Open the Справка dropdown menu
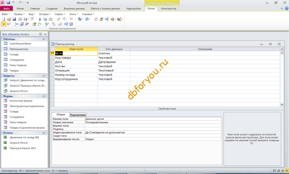The image size is (289, 174). point(88,14)
